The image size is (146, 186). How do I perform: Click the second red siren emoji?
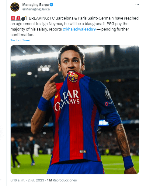[x=18, y=18]
